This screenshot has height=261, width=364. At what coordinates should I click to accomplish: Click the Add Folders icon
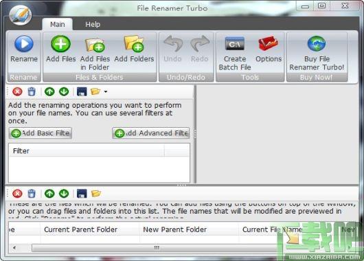pos(134,43)
